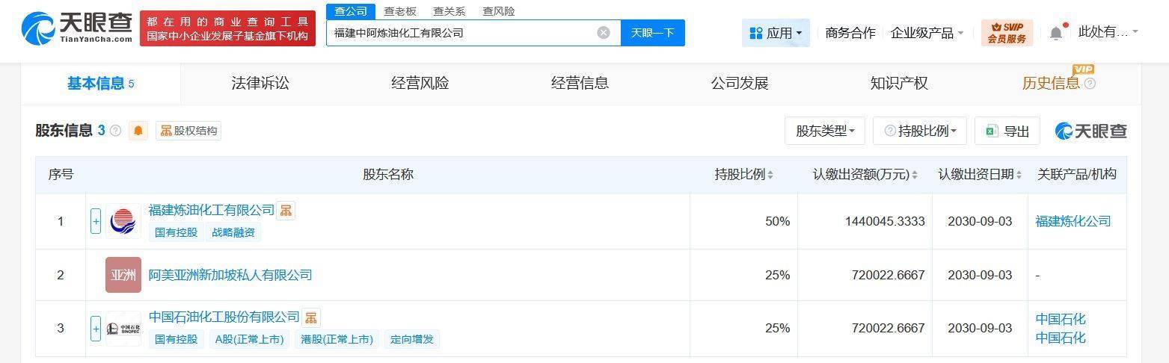
Task: Open the 股东类型 filter dropdown
Action: [825, 131]
